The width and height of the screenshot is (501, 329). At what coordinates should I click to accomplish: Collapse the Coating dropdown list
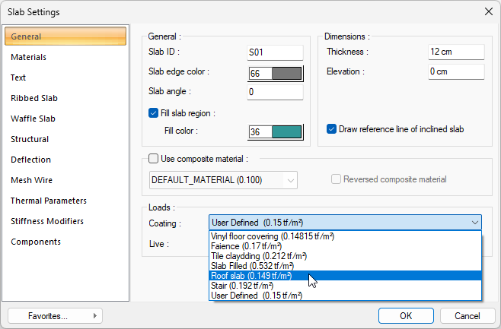click(x=475, y=223)
